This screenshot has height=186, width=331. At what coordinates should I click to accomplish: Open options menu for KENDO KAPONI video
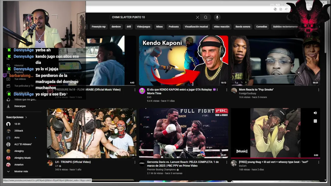point(227,90)
